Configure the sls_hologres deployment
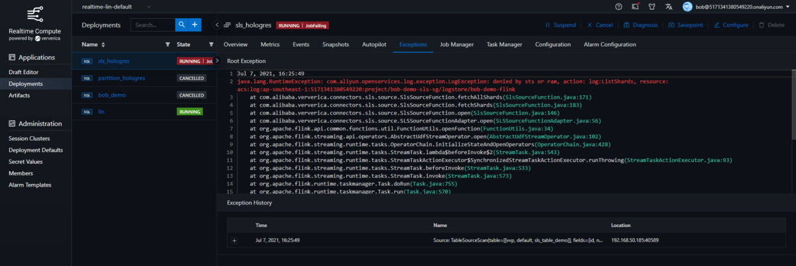This screenshot has width=796, height=266. [x=731, y=25]
